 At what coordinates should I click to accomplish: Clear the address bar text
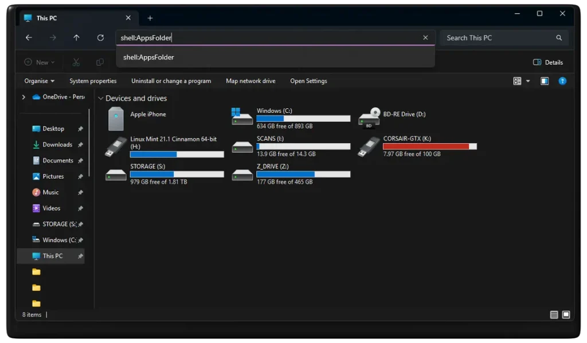point(425,37)
